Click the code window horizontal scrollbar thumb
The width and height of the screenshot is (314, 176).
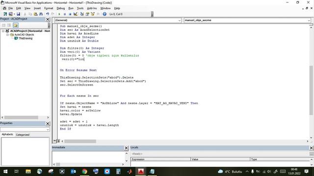pyautogui.click(x=80, y=141)
